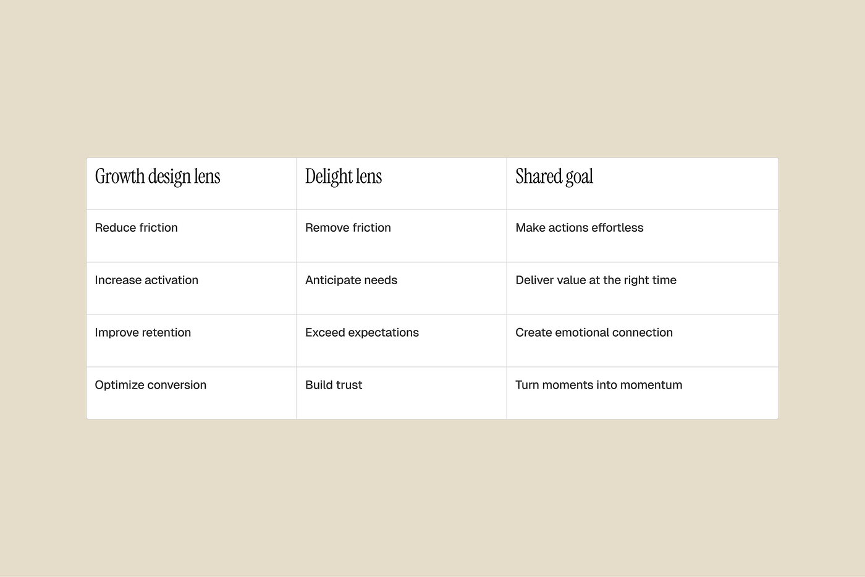
Task: Click the "Growth design lens" column header
Action: (158, 177)
